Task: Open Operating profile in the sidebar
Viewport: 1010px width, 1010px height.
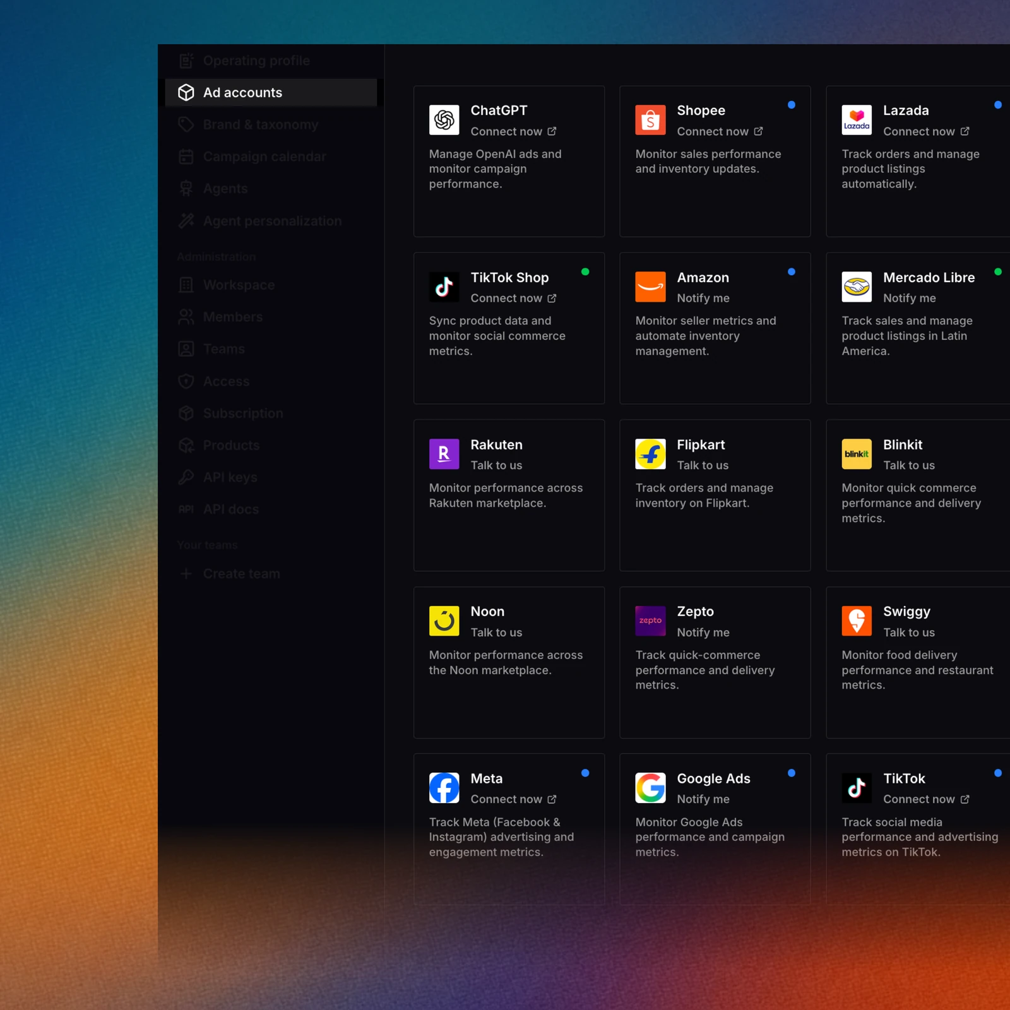Action: click(271, 61)
